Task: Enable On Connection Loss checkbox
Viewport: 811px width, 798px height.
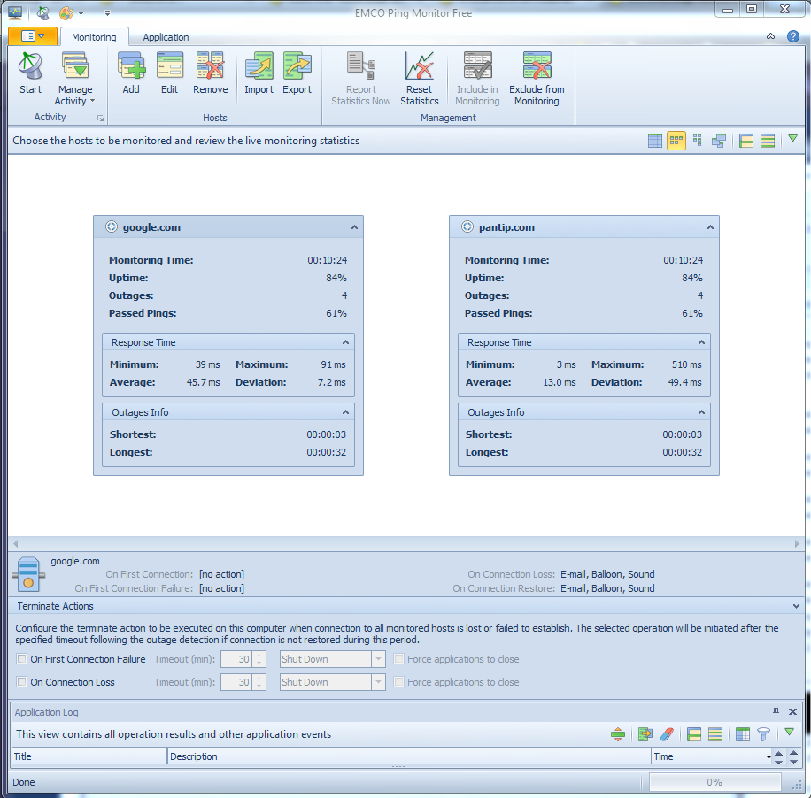Action: click(22, 682)
